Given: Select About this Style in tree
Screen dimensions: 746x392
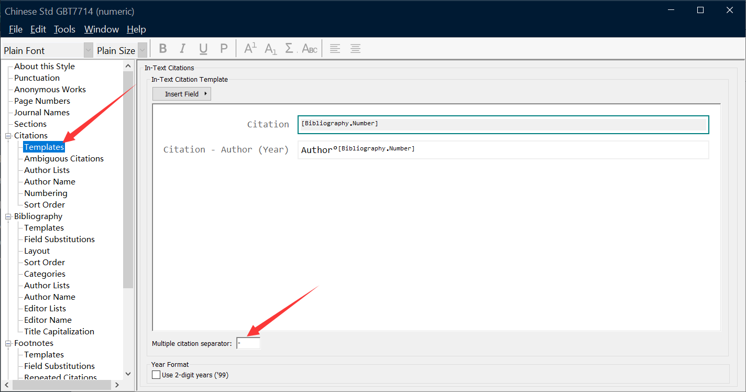Looking at the screenshot, I should (45, 67).
